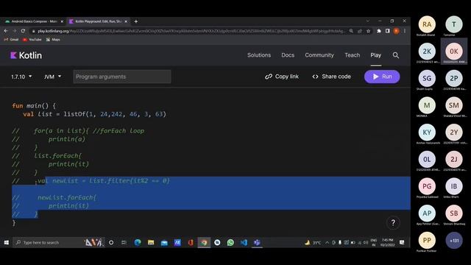
Task: Open the Teach menu item
Action: (x=352, y=55)
